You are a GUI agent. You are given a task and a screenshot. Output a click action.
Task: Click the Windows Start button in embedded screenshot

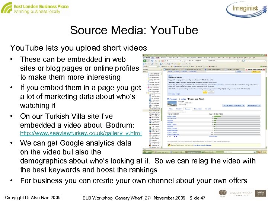(147, 152)
